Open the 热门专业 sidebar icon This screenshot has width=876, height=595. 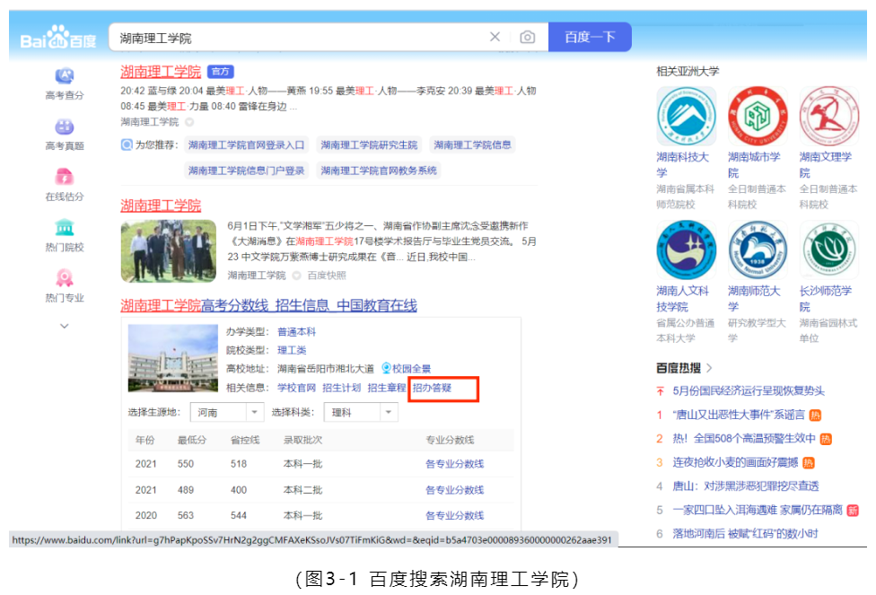point(65,277)
